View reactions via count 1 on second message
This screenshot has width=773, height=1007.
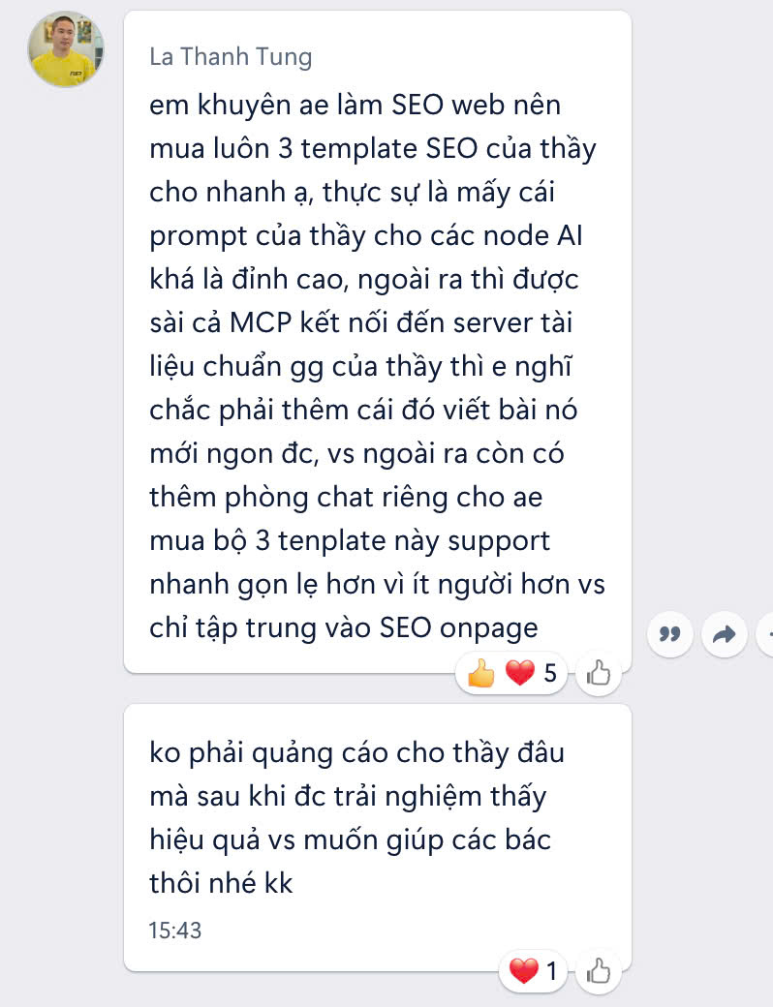click(551, 970)
